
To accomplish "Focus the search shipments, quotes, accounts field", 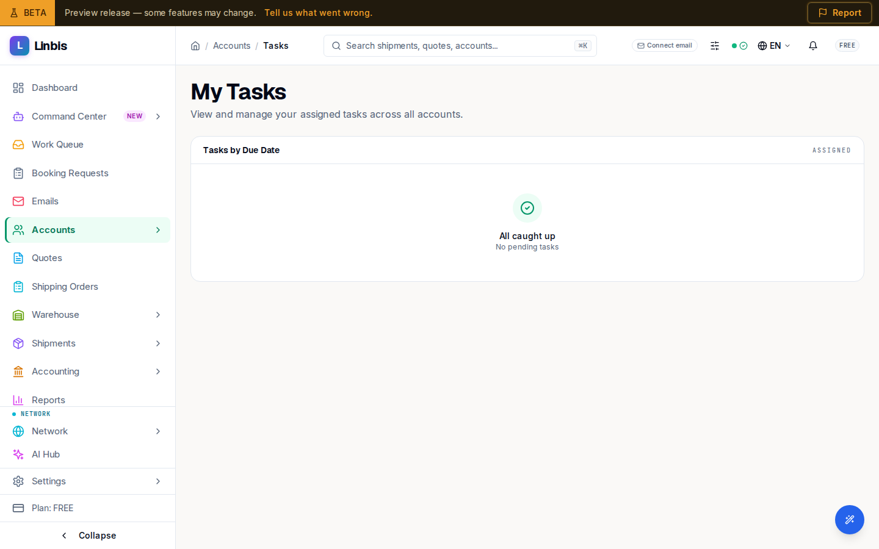I will pyautogui.click(x=460, y=46).
